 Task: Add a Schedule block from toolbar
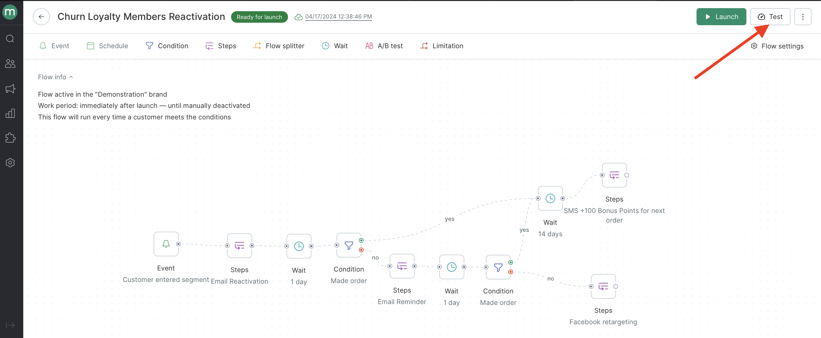[107, 46]
